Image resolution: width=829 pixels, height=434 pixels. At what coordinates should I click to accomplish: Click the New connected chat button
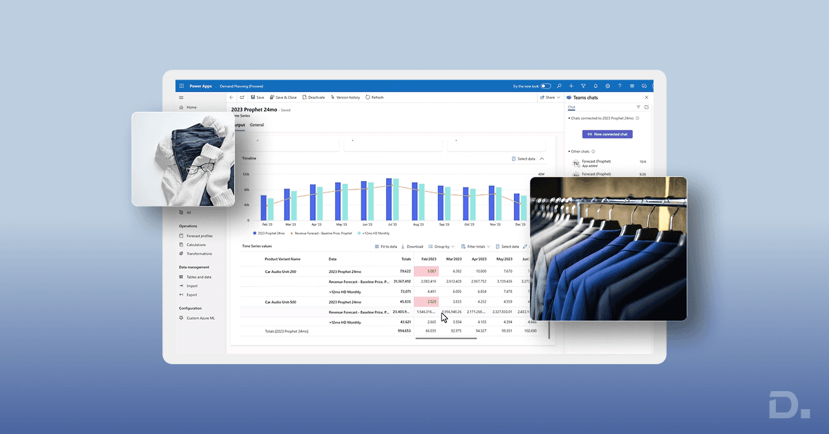point(607,134)
